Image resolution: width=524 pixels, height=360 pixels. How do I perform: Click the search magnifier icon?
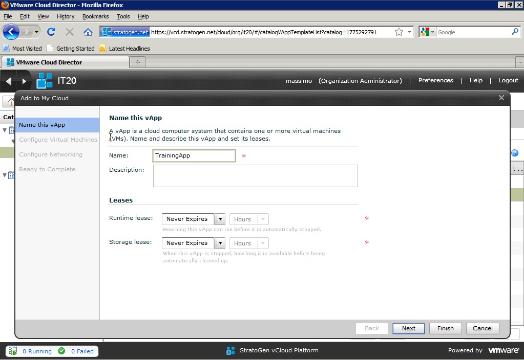(515, 32)
